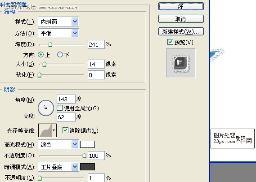The width and height of the screenshot is (256, 182).
Task: Click the 取消 (Cancel) button
Action: pos(181,19)
